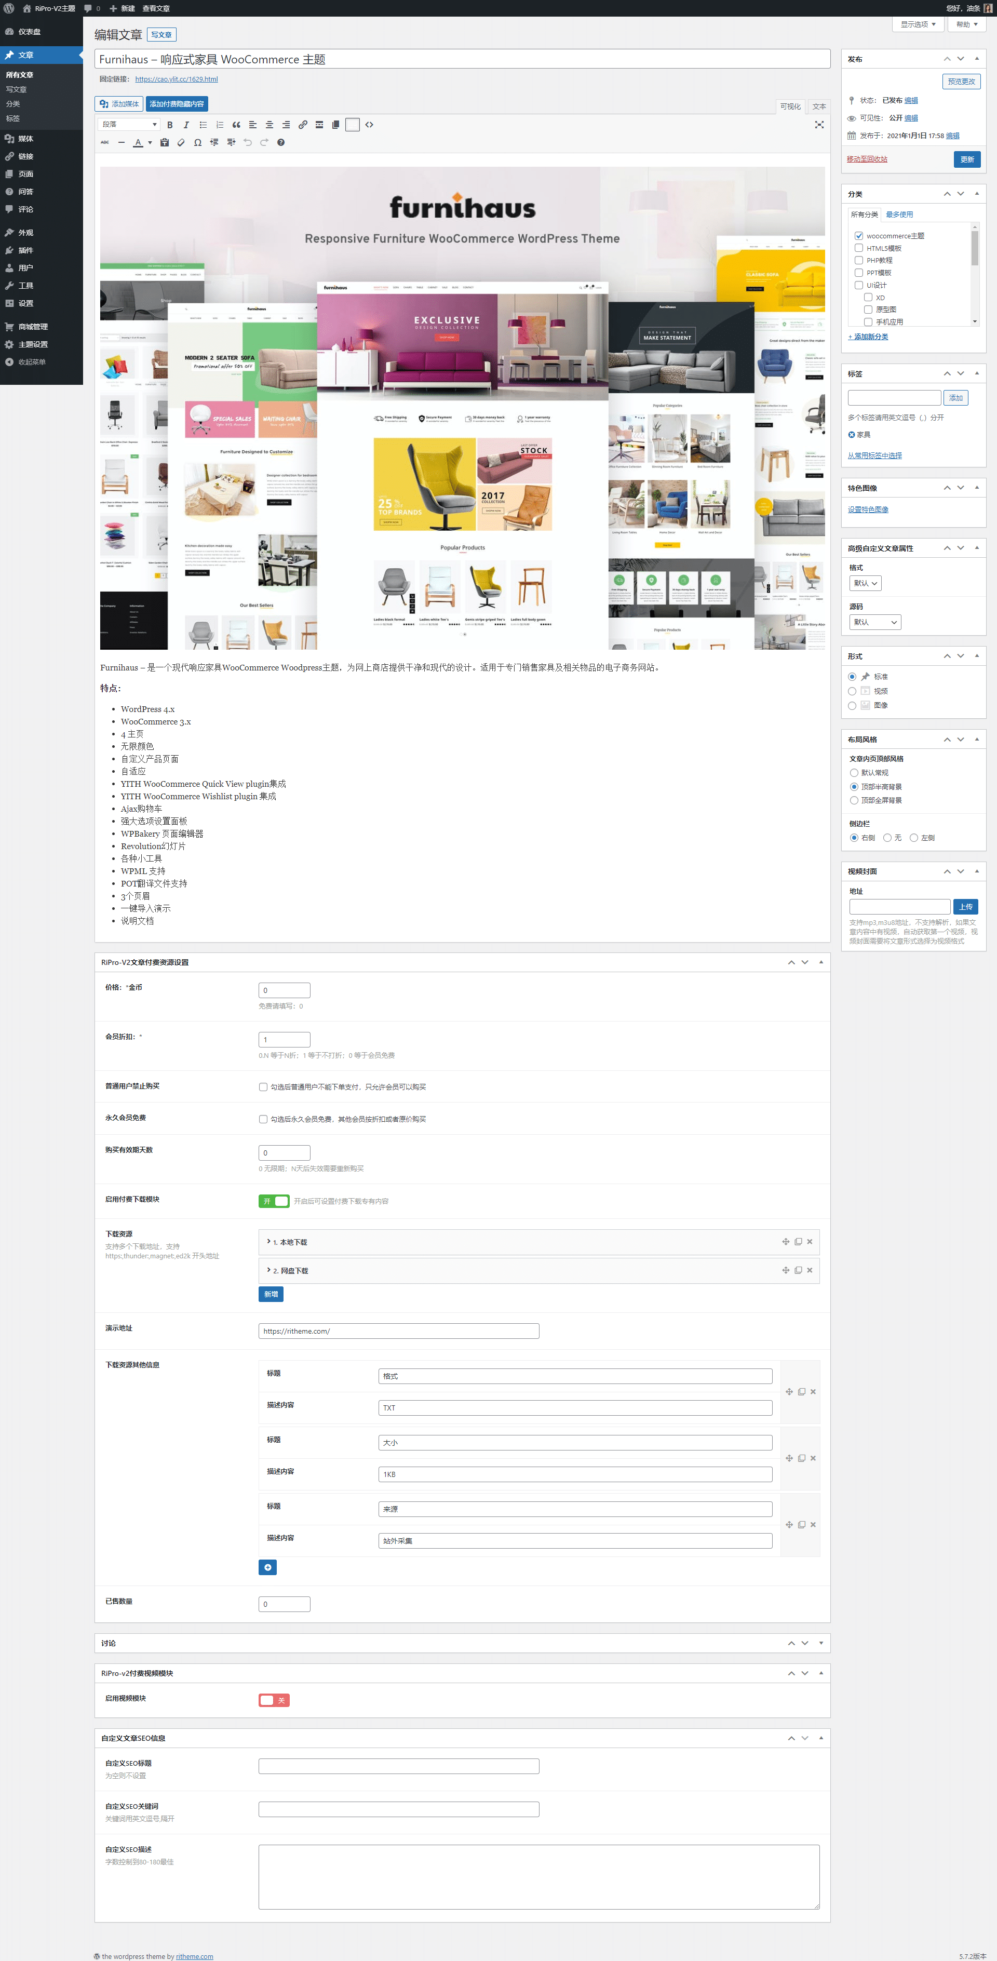Open the 段落 paragraph format dropdown
Viewport: 997px width, 1961px height.
pyautogui.click(x=129, y=125)
